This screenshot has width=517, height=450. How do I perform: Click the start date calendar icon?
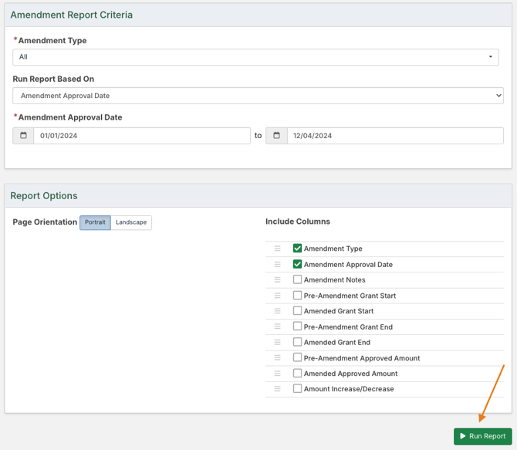23,136
